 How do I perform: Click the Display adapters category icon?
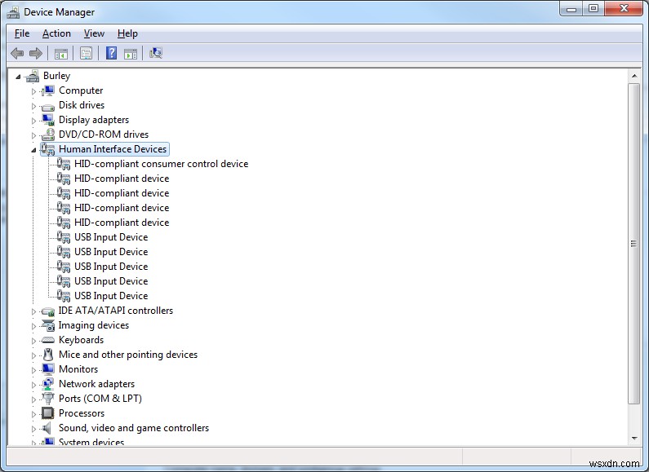click(48, 120)
